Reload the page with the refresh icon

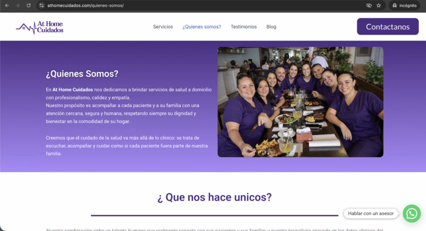28,6
